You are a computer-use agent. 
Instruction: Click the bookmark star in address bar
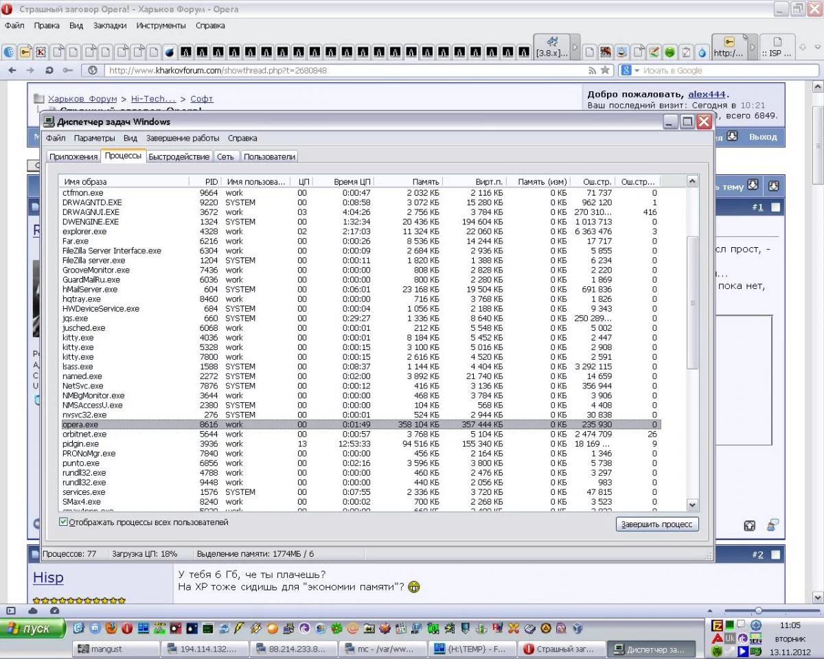coord(605,70)
